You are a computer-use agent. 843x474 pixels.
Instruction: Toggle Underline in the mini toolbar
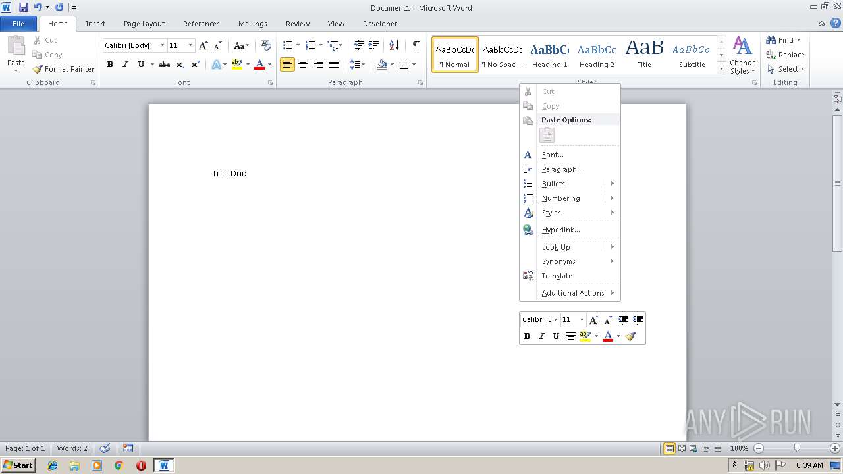pos(556,336)
